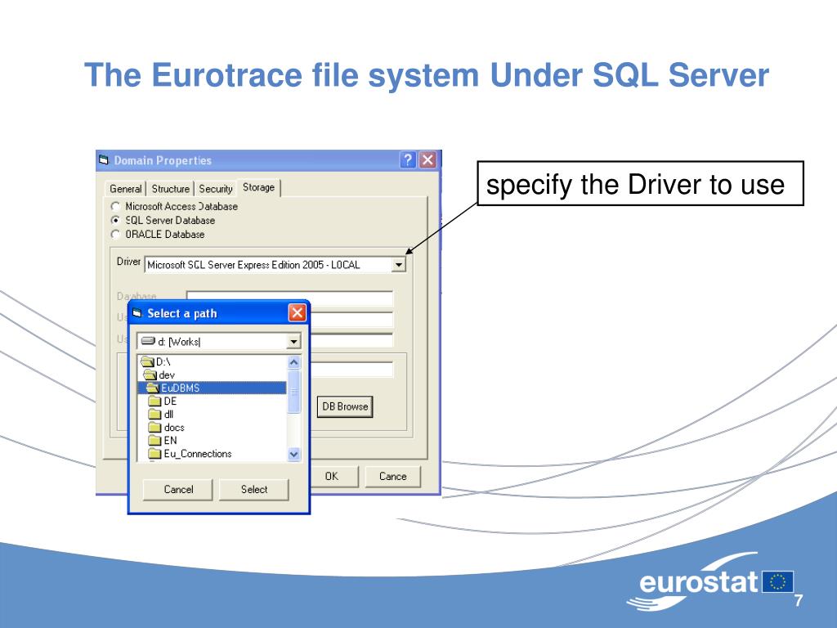
Task: Switch to the General tab
Action: tap(125, 189)
